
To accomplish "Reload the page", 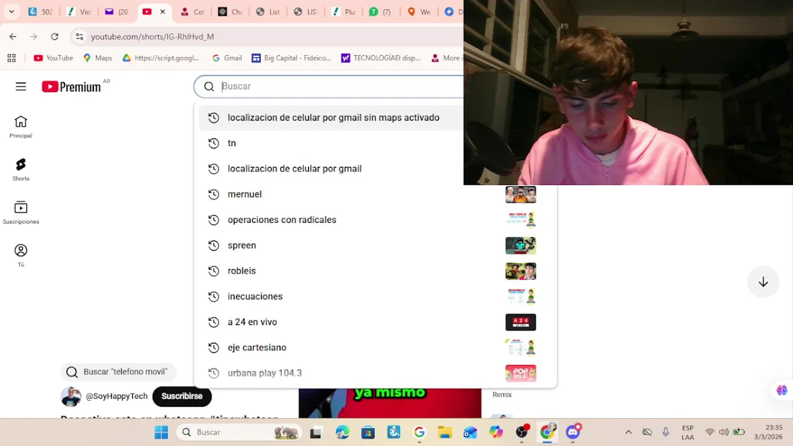I will [x=55, y=37].
